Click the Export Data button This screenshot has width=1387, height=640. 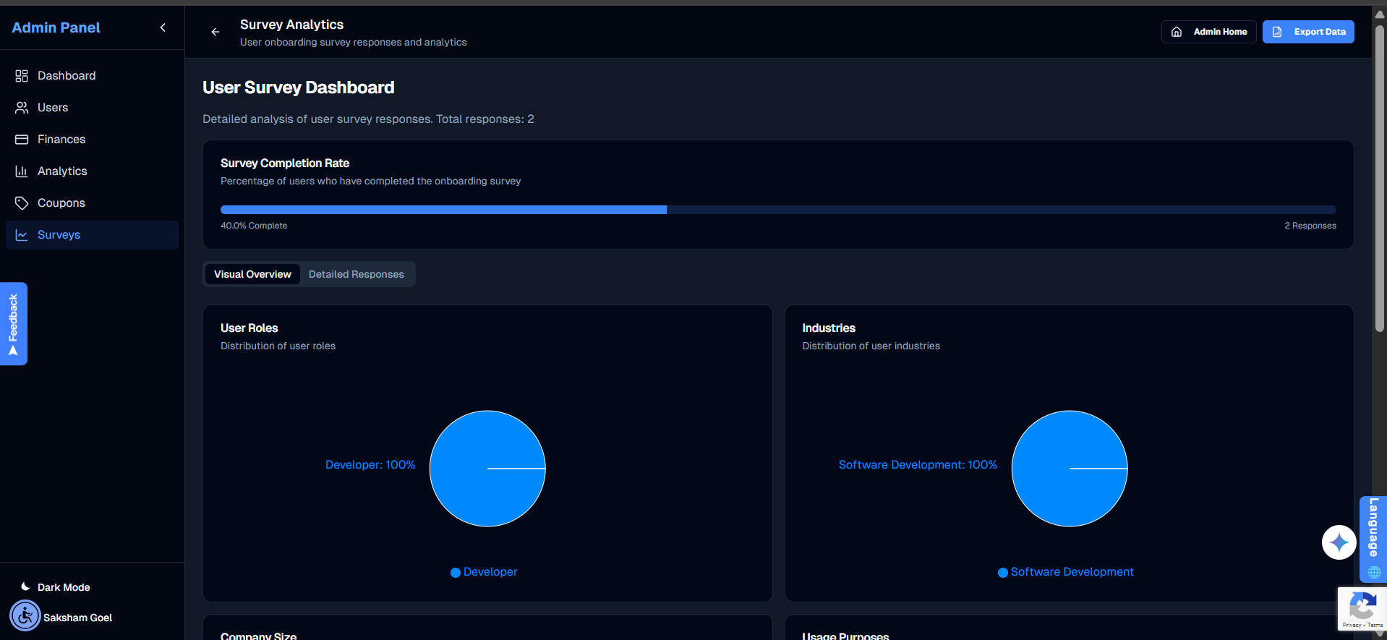tap(1308, 32)
